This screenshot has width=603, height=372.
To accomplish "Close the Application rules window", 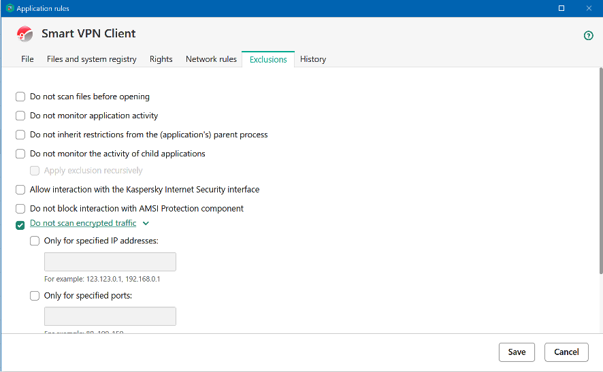I will [x=589, y=8].
